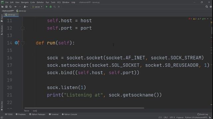Image resolution: width=213 pixels, height=119 pixels.
Task: Open the Window menu
Action: pyautogui.click(x=66, y=2)
